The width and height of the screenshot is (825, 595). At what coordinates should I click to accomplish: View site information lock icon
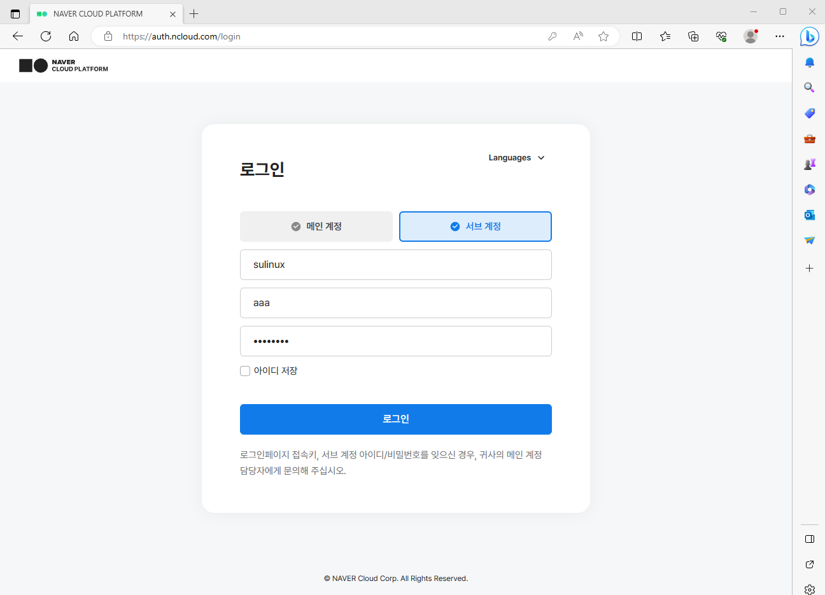108,36
